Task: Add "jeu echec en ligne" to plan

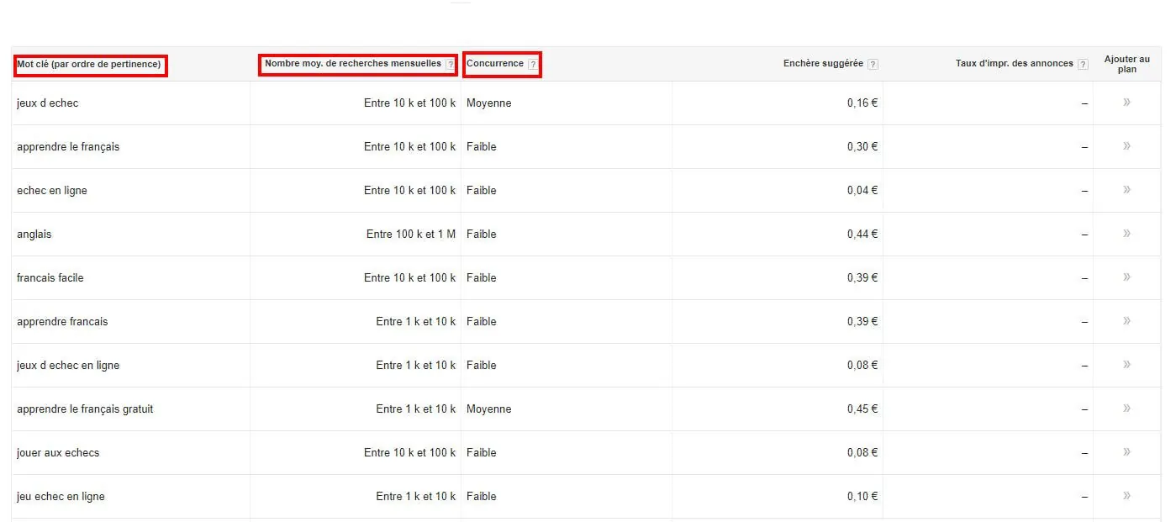Action: (1126, 496)
